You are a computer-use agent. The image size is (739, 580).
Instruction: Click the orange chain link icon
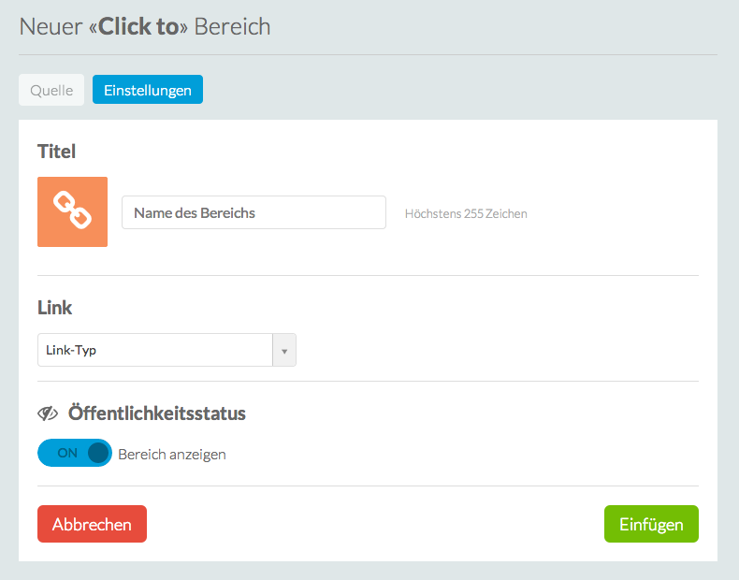[72, 211]
